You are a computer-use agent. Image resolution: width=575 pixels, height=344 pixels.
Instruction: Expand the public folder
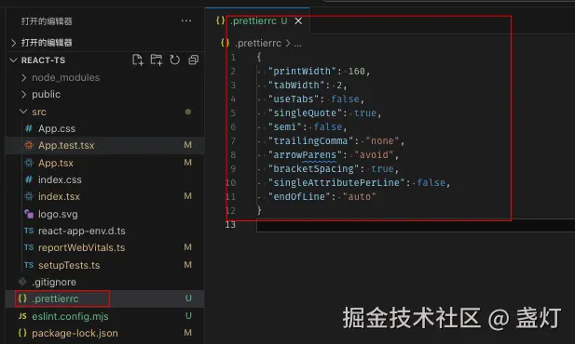point(105,95)
